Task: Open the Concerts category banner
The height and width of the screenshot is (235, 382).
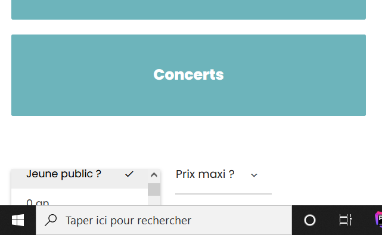Action: click(188, 75)
